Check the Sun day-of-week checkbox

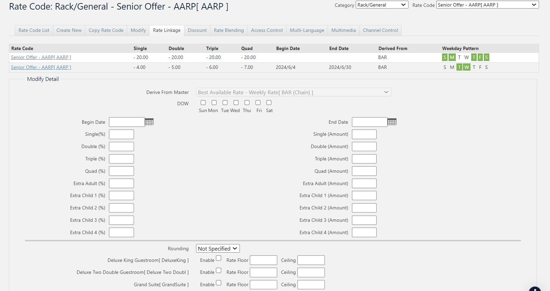click(203, 102)
